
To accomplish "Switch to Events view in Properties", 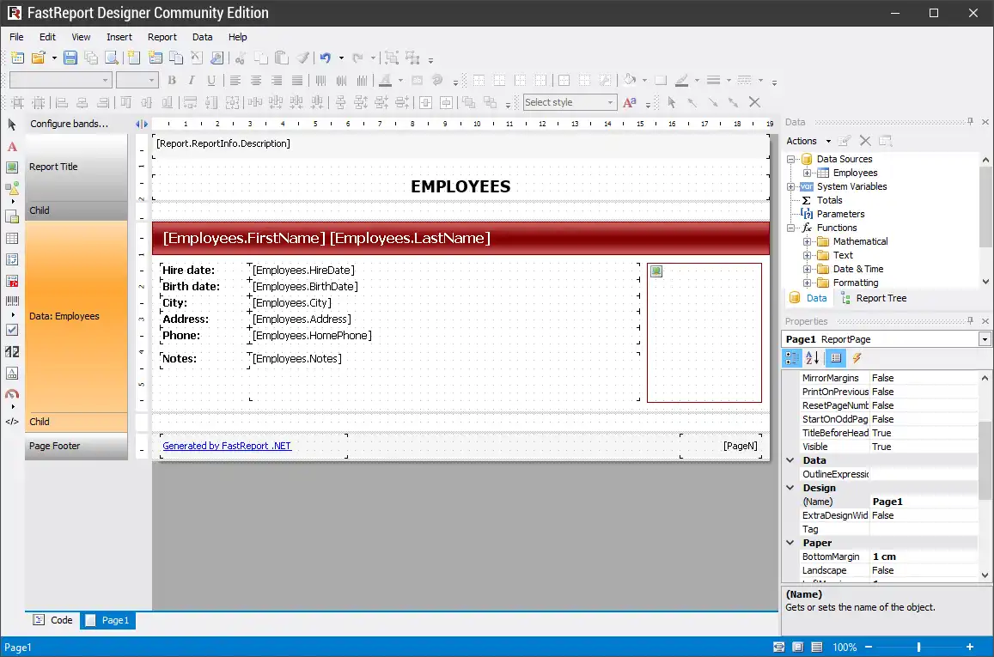I will click(857, 358).
